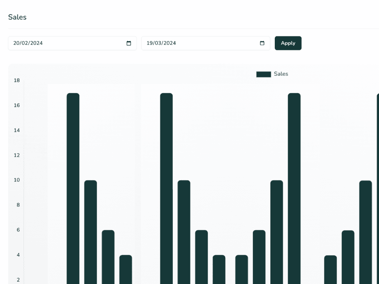Click the ninth bar from the left
The image size is (379, 284).
pyautogui.click(x=241, y=269)
